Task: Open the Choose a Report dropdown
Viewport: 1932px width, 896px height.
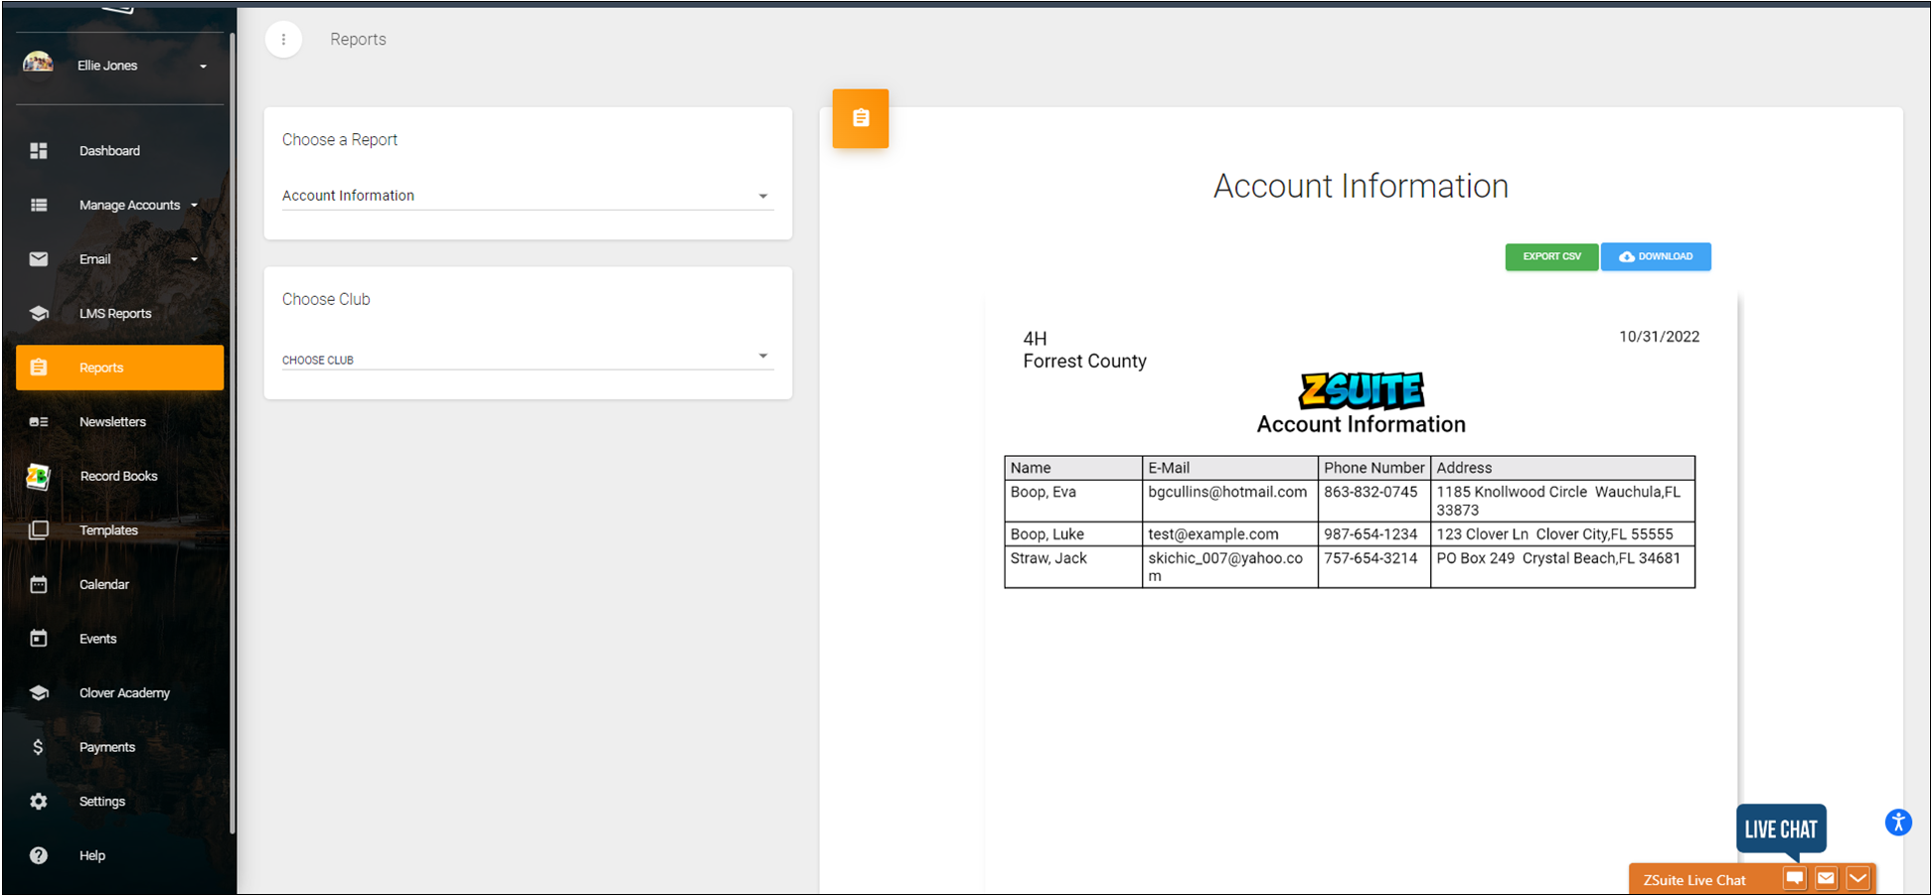Action: pos(527,196)
